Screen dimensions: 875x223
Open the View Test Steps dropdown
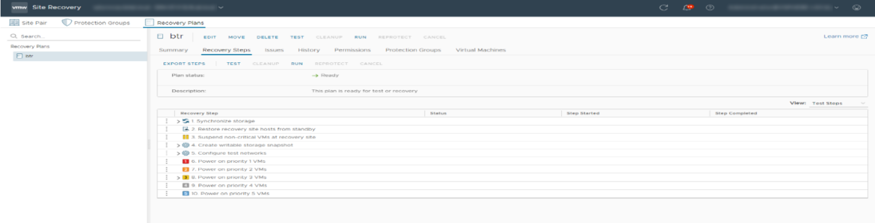point(839,103)
